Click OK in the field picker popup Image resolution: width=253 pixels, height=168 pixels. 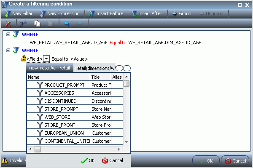(88, 160)
